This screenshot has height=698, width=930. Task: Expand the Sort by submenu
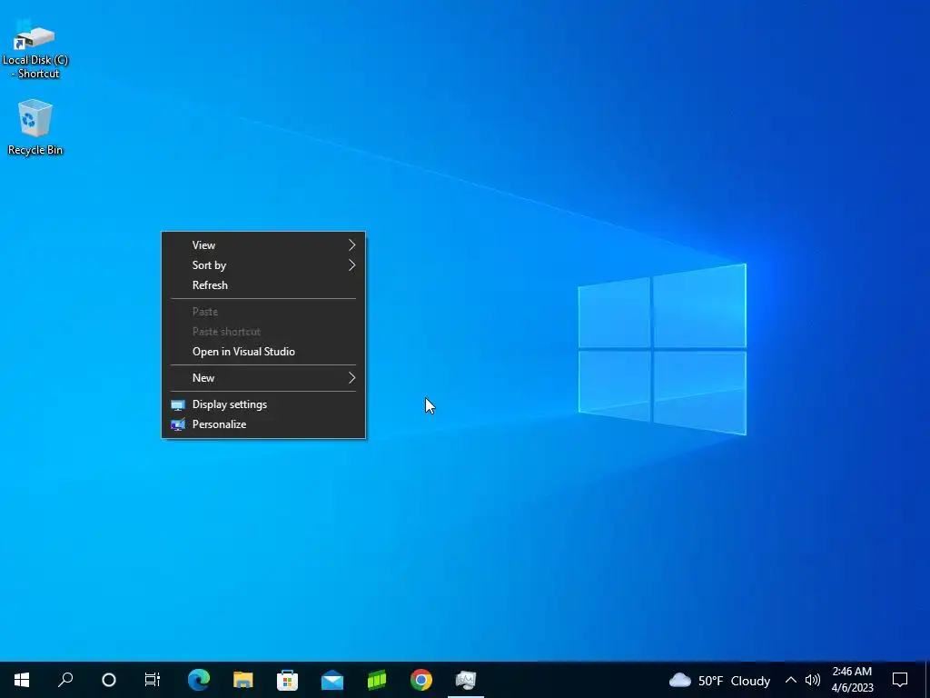263,265
